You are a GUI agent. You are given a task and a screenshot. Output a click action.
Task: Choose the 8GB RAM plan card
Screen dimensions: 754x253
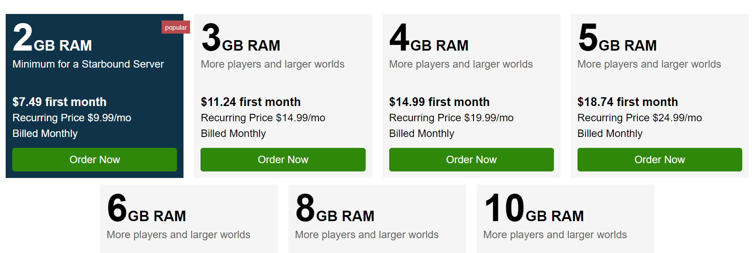[377, 218]
